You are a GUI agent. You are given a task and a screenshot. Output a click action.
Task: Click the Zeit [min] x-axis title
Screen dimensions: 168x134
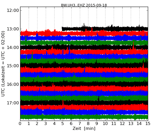click(84, 128)
